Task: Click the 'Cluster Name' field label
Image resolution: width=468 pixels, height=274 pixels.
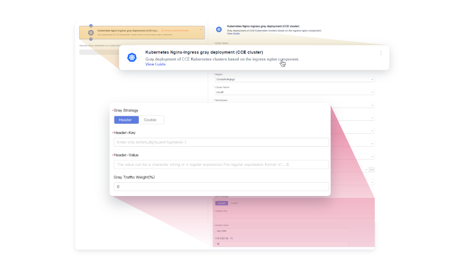Action: coord(221,88)
